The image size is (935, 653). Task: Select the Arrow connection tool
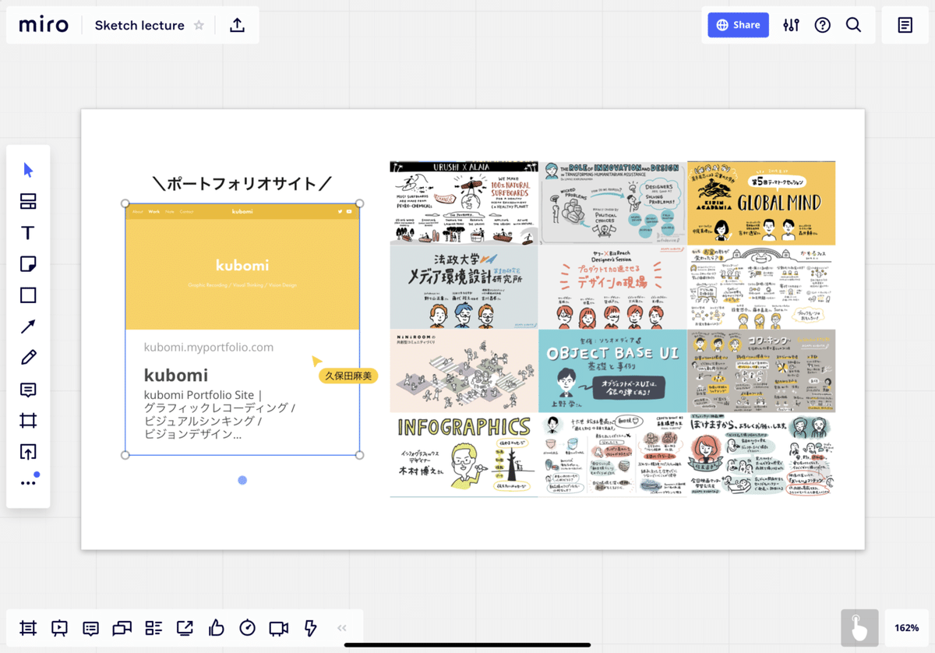pyautogui.click(x=27, y=326)
